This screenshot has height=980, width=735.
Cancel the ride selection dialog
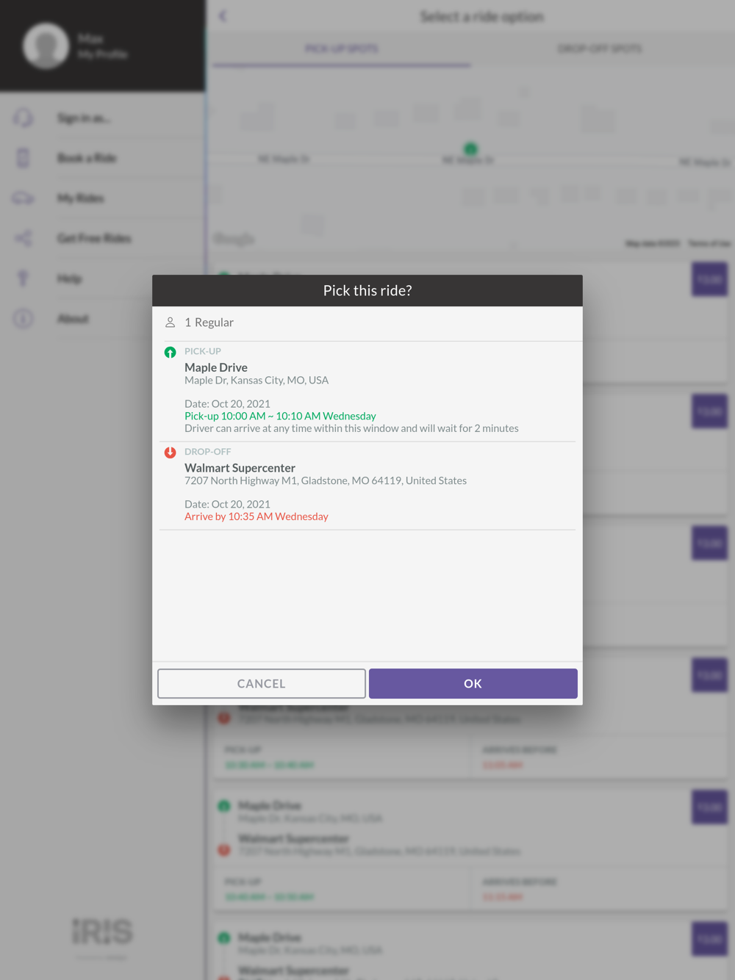[262, 683]
